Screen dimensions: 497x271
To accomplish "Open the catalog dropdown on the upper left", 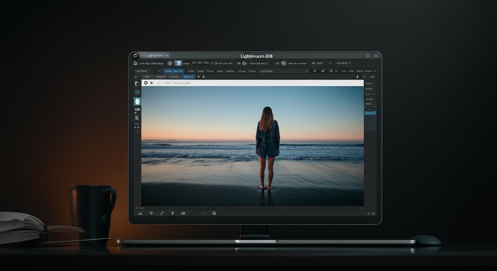I will pos(148,71).
